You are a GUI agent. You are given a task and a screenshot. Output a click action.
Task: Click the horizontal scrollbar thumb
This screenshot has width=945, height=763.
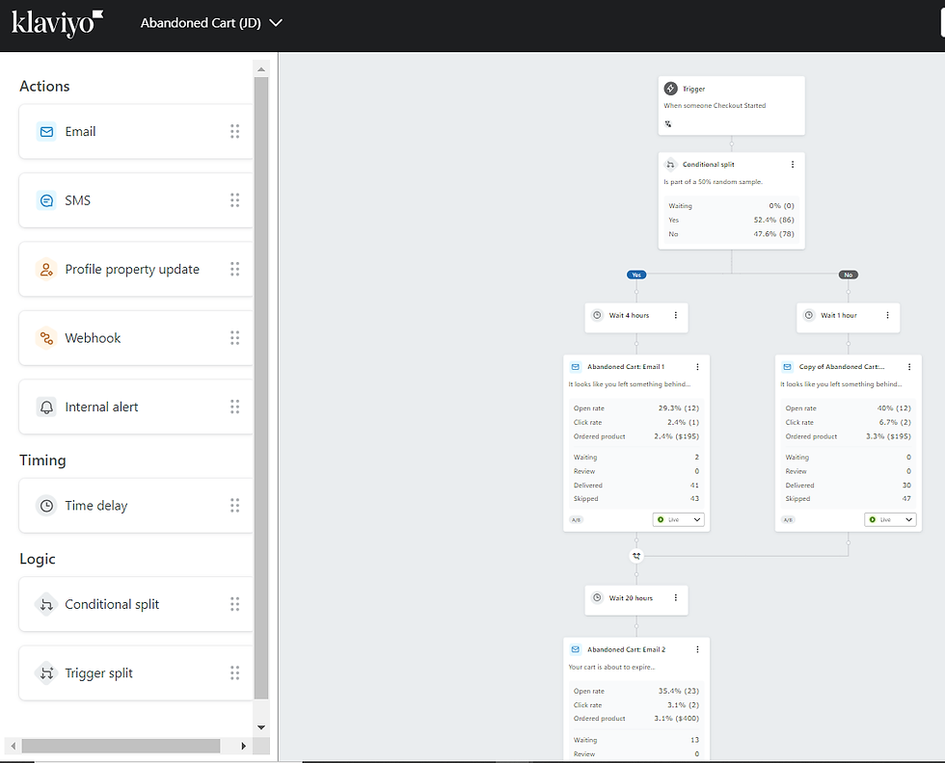[121, 746]
